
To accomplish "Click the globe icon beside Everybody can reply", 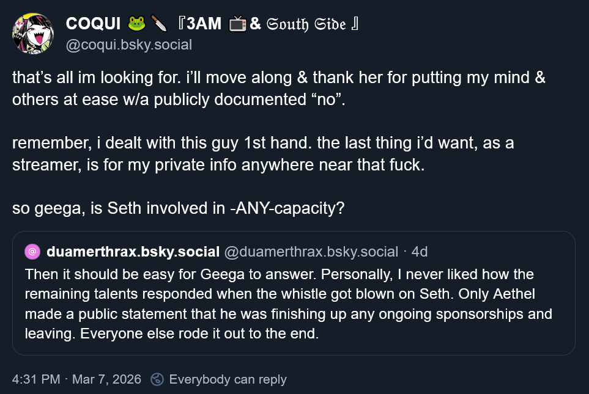I will point(157,379).
